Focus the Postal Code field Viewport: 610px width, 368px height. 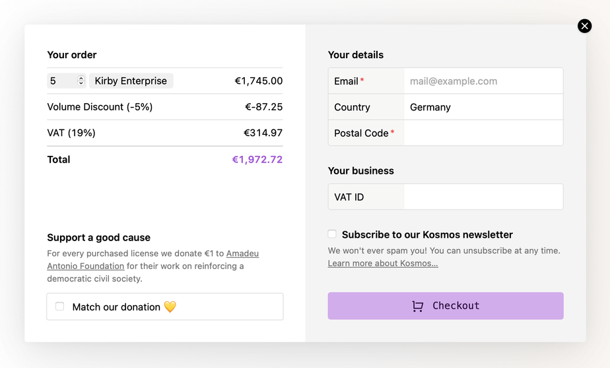483,133
